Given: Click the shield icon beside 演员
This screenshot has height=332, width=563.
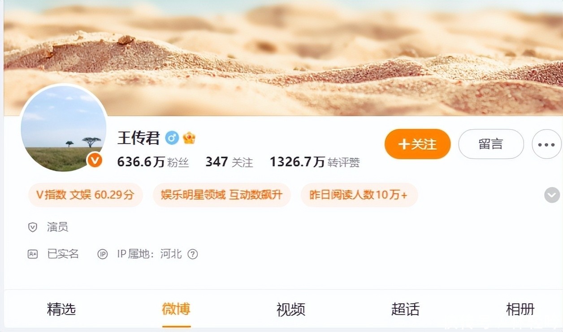Looking at the screenshot, I should (33, 227).
